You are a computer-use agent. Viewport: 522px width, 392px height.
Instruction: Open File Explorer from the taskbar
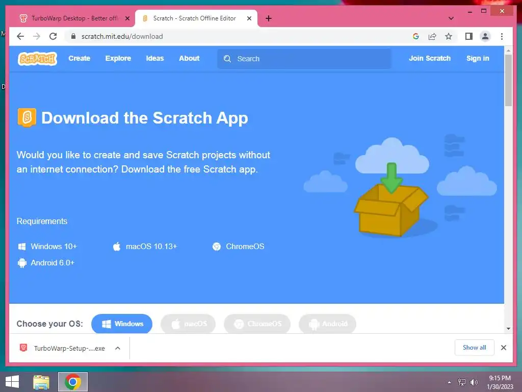(41, 382)
